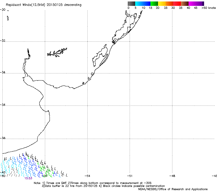Viewport: 217px width, 191px height.
Task: Select the green 15-20 knots legend color
Action: point(154,4)
